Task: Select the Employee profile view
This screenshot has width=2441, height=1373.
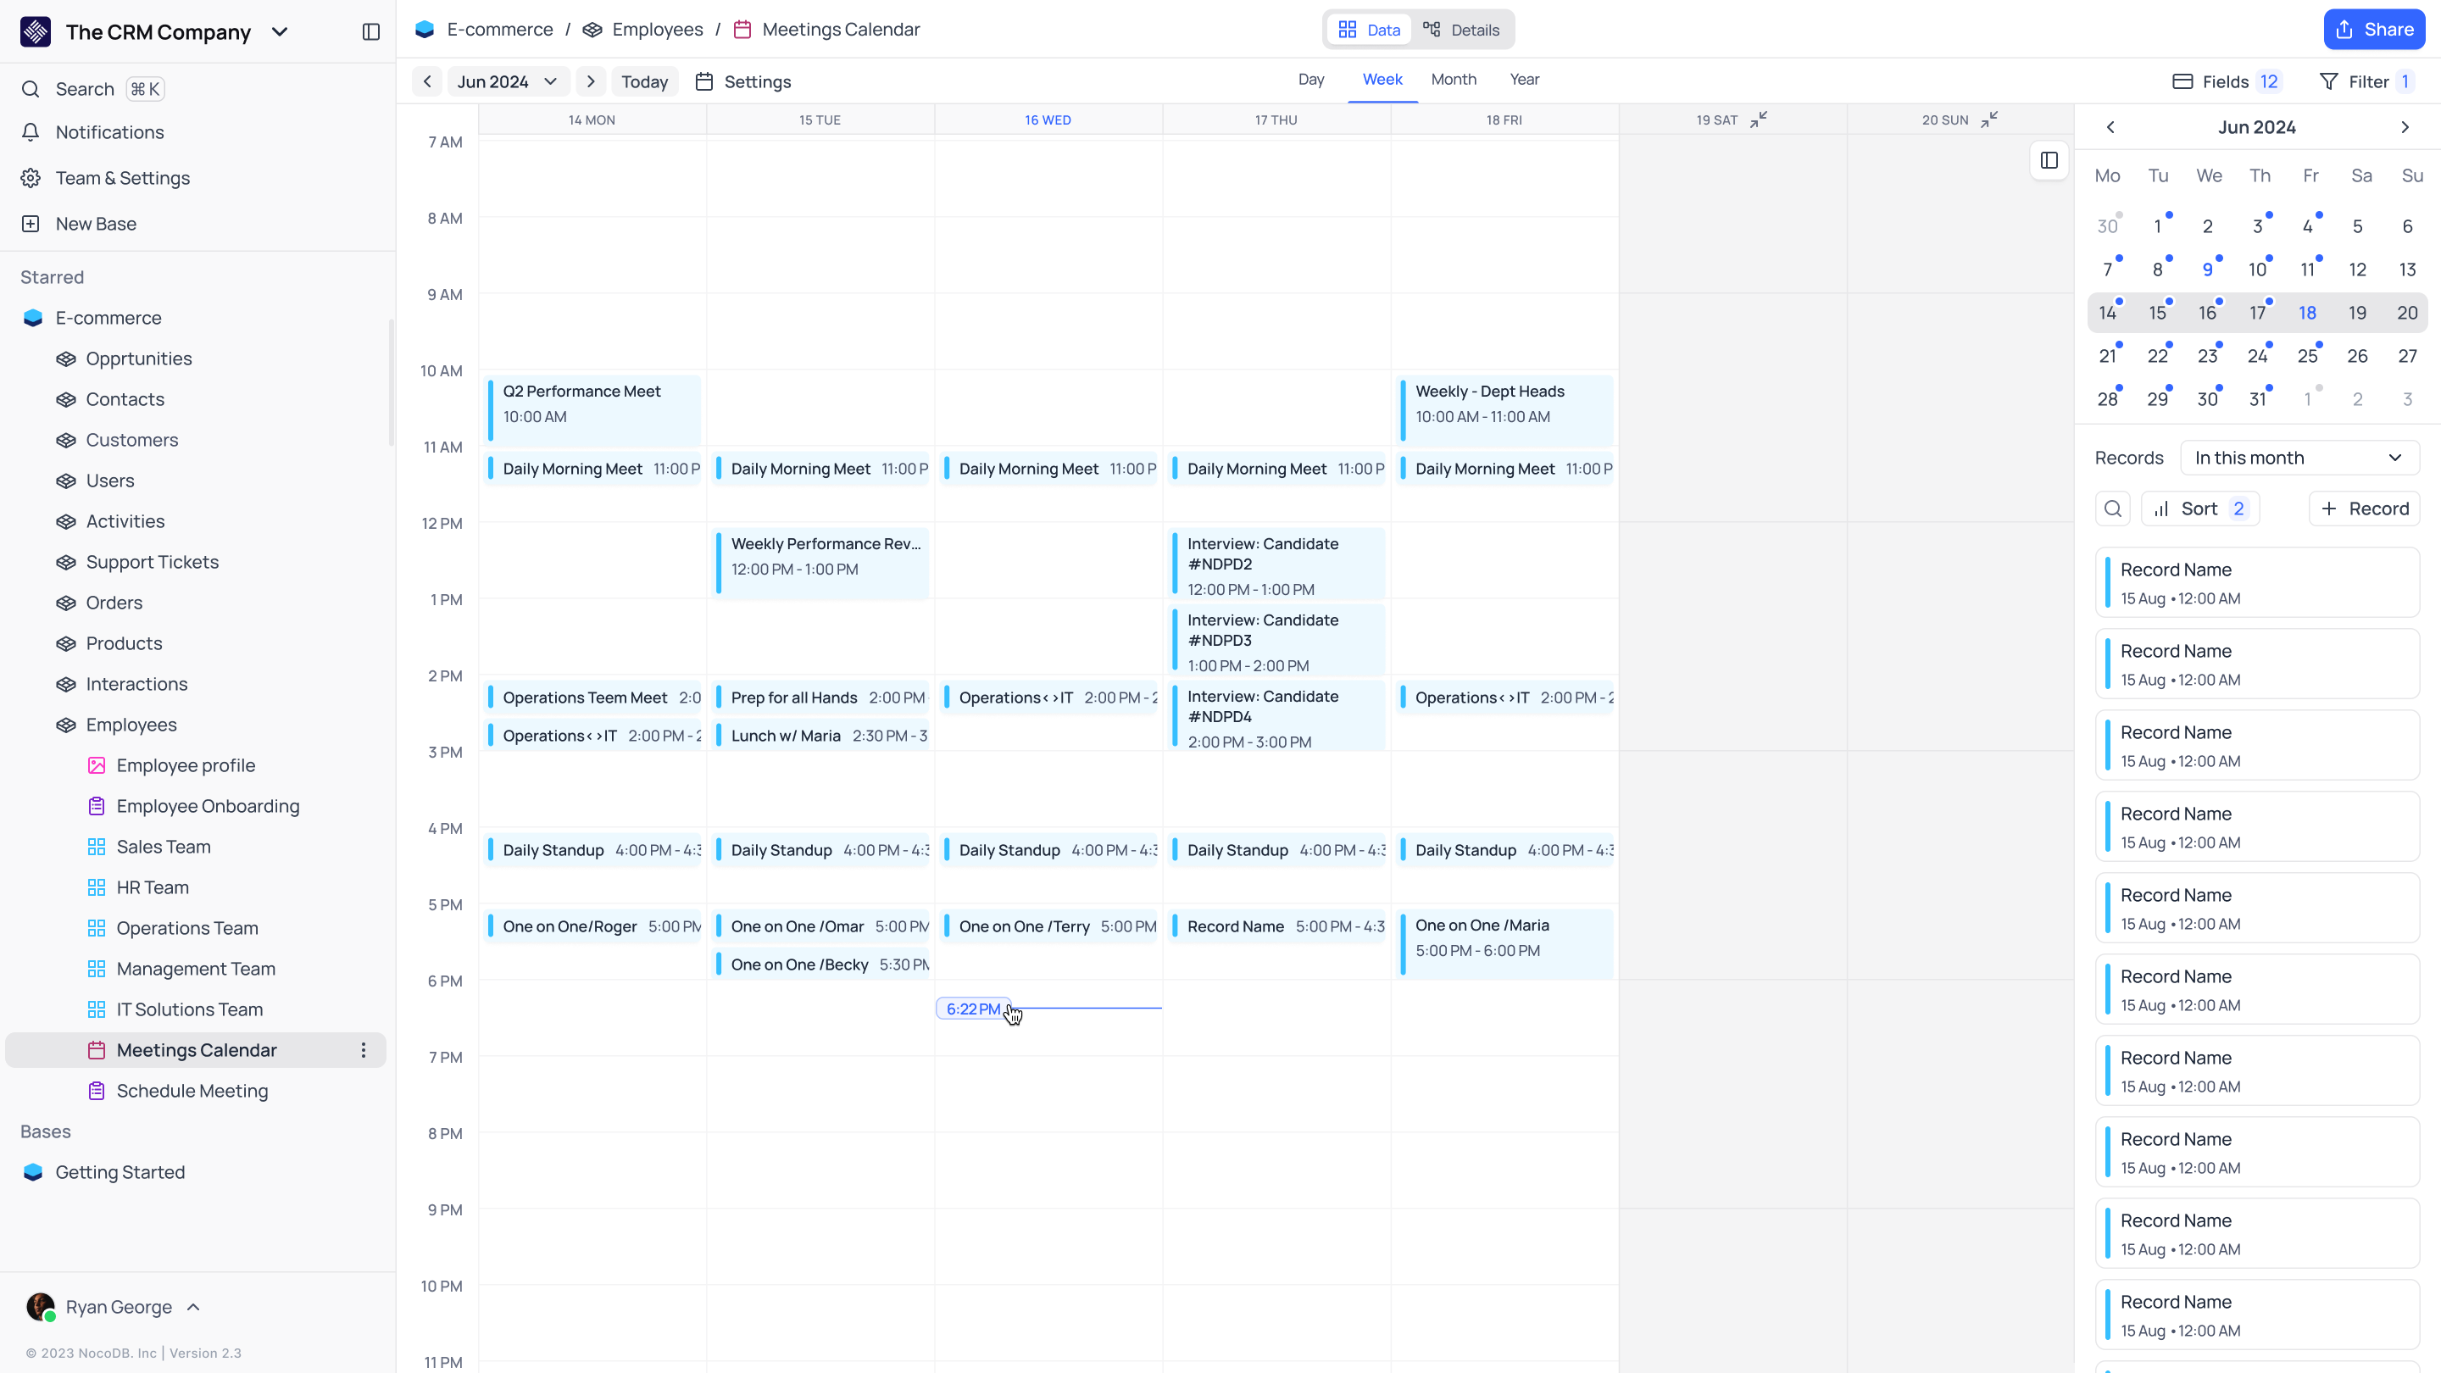Action: (x=186, y=764)
